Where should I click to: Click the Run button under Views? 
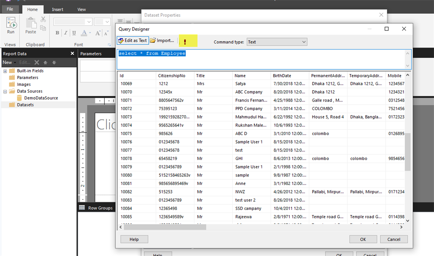pyautogui.click(x=11, y=23)
